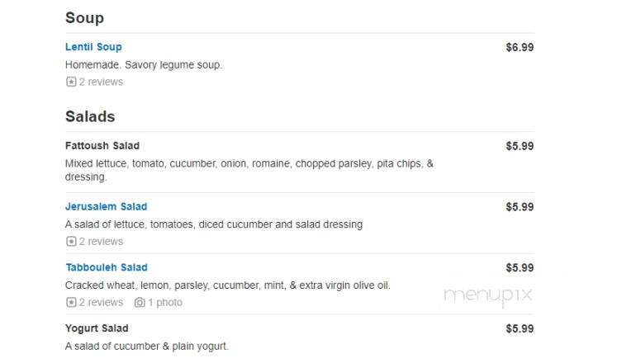The image size is (636, 363).
Task: Click the Soup section heading
Action: [x=85, y=18]
